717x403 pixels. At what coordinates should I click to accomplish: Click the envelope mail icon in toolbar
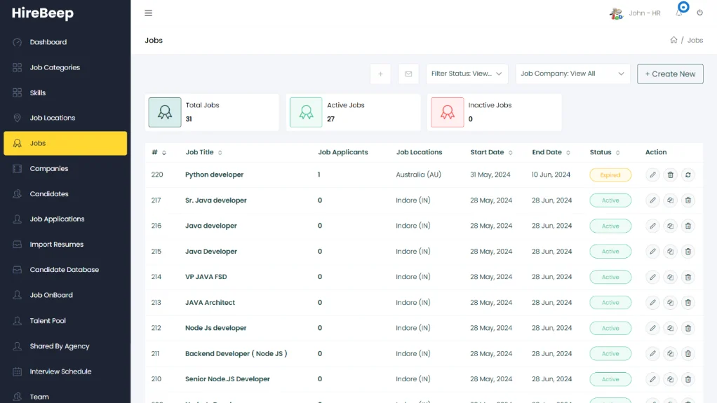[x=408, y=74]
